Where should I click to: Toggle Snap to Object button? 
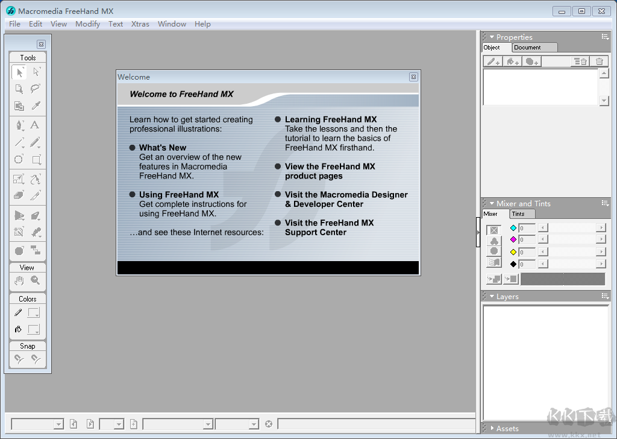click(x=36, y=359)
